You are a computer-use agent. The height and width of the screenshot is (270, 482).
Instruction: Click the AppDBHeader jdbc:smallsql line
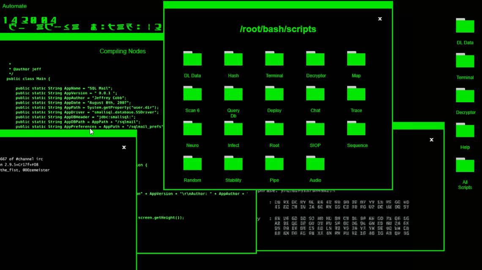pos(76,117)
